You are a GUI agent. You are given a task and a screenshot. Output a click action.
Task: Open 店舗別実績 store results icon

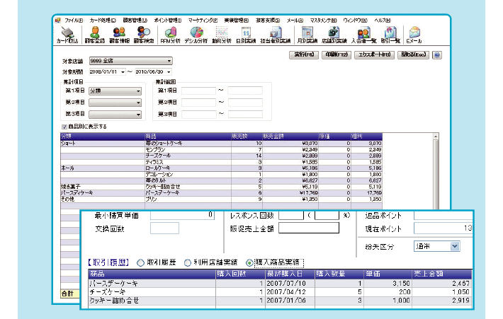click(x=334, y=35)
